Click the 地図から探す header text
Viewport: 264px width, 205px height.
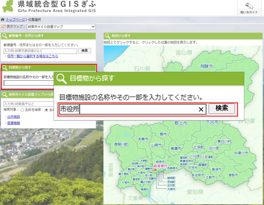tap(121, 36)
